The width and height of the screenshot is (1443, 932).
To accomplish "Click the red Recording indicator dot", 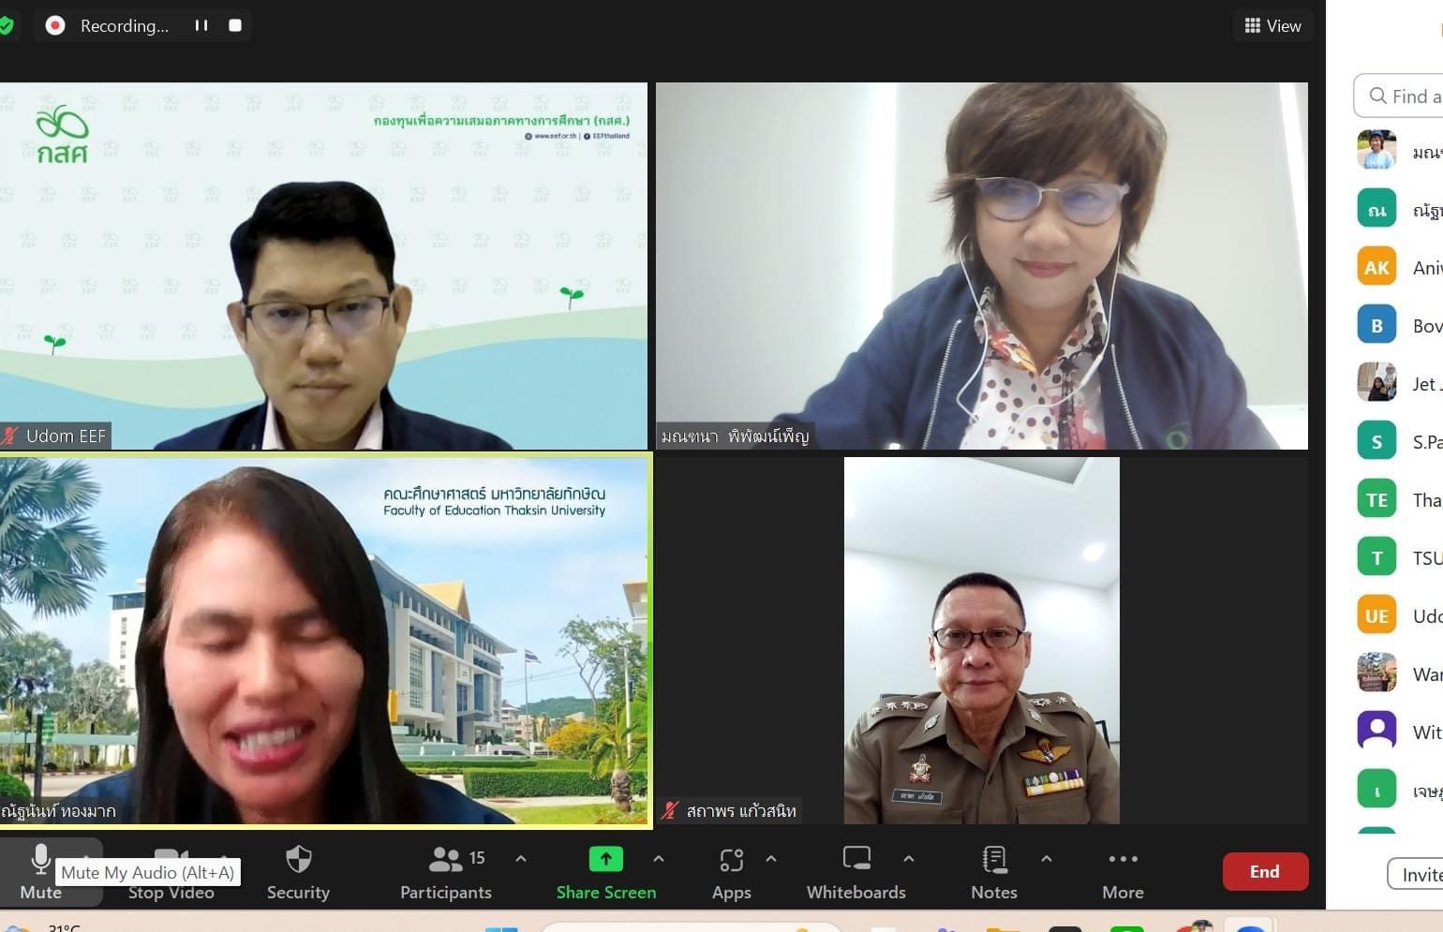I will pos(55,25).
